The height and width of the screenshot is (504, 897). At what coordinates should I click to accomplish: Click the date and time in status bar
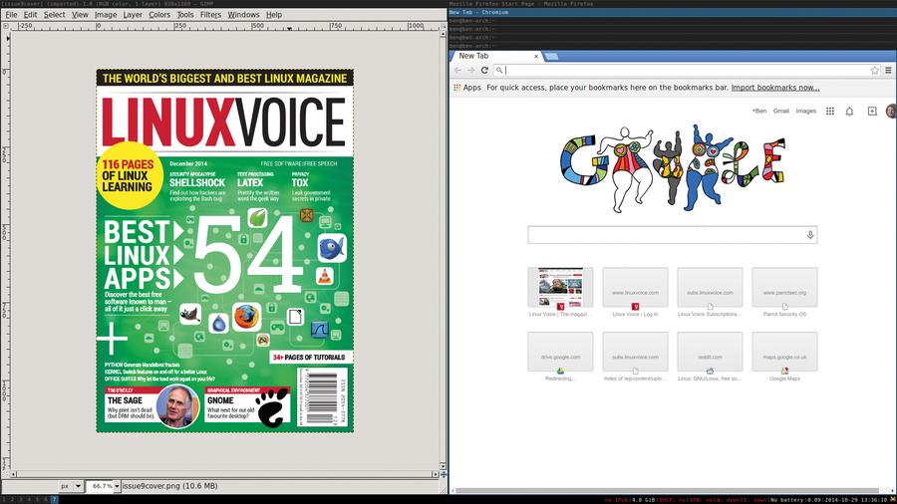[x=856, y=500]
